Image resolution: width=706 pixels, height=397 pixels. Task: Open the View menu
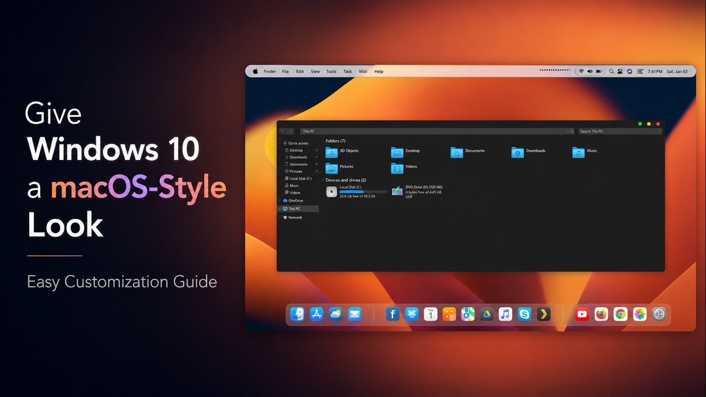315,72
